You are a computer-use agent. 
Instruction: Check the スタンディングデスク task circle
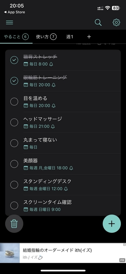pos(14,185)
